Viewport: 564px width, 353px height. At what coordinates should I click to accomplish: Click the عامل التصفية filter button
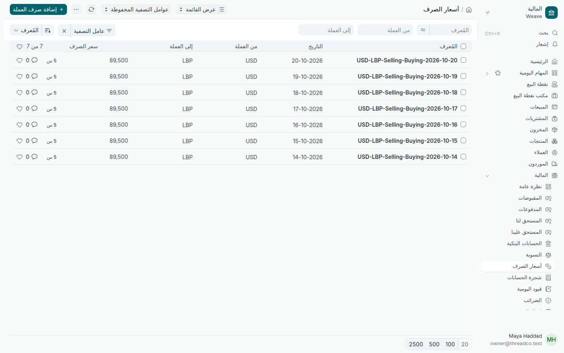tap(93, 31)
